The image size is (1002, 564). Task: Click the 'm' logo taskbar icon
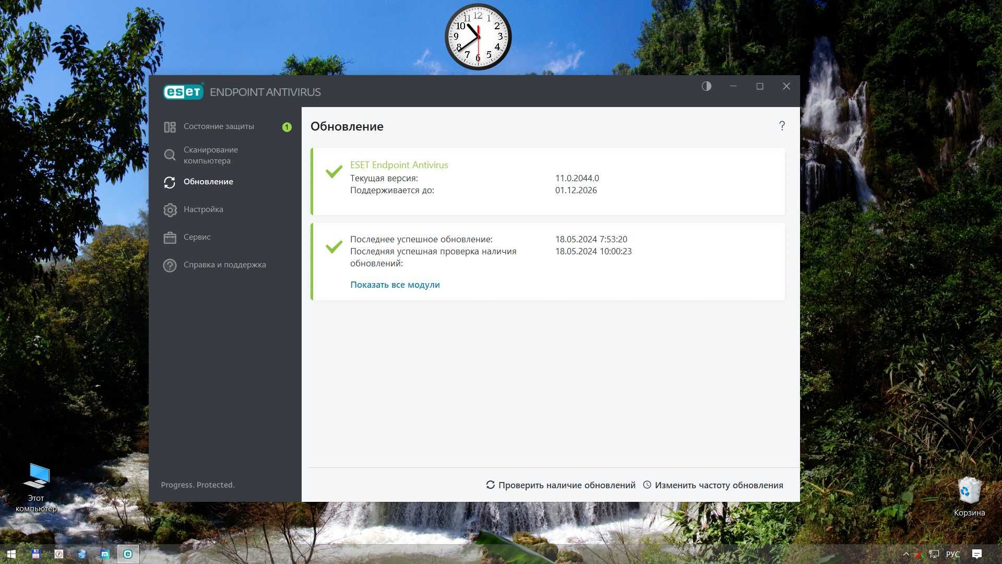(x=105, y=554)
